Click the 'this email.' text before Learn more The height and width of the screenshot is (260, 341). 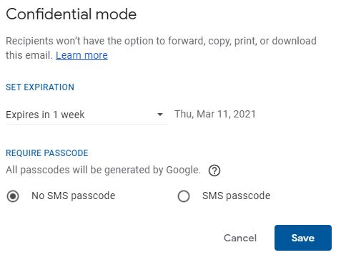coord(29,55)
